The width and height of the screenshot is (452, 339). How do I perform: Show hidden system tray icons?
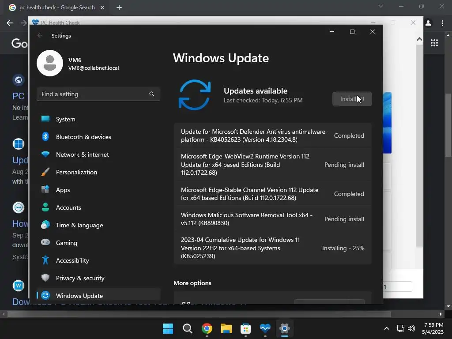click(387, 328)
